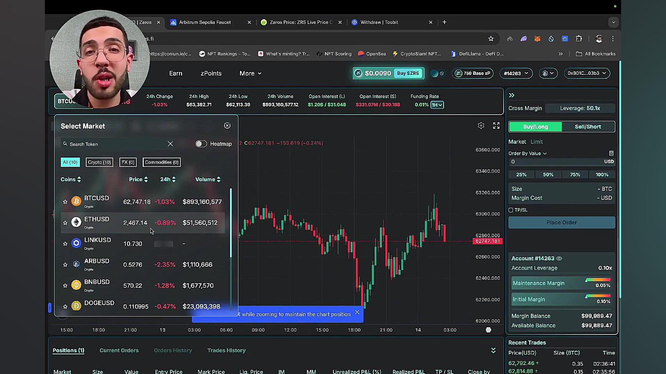Open the browser profile avatar

(599, 39)
